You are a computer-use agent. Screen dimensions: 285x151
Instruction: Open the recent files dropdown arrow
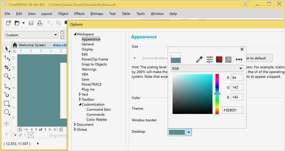point(24,23)
